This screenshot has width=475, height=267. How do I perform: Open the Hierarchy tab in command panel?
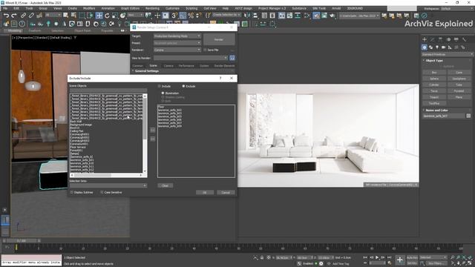click(440, 39)
